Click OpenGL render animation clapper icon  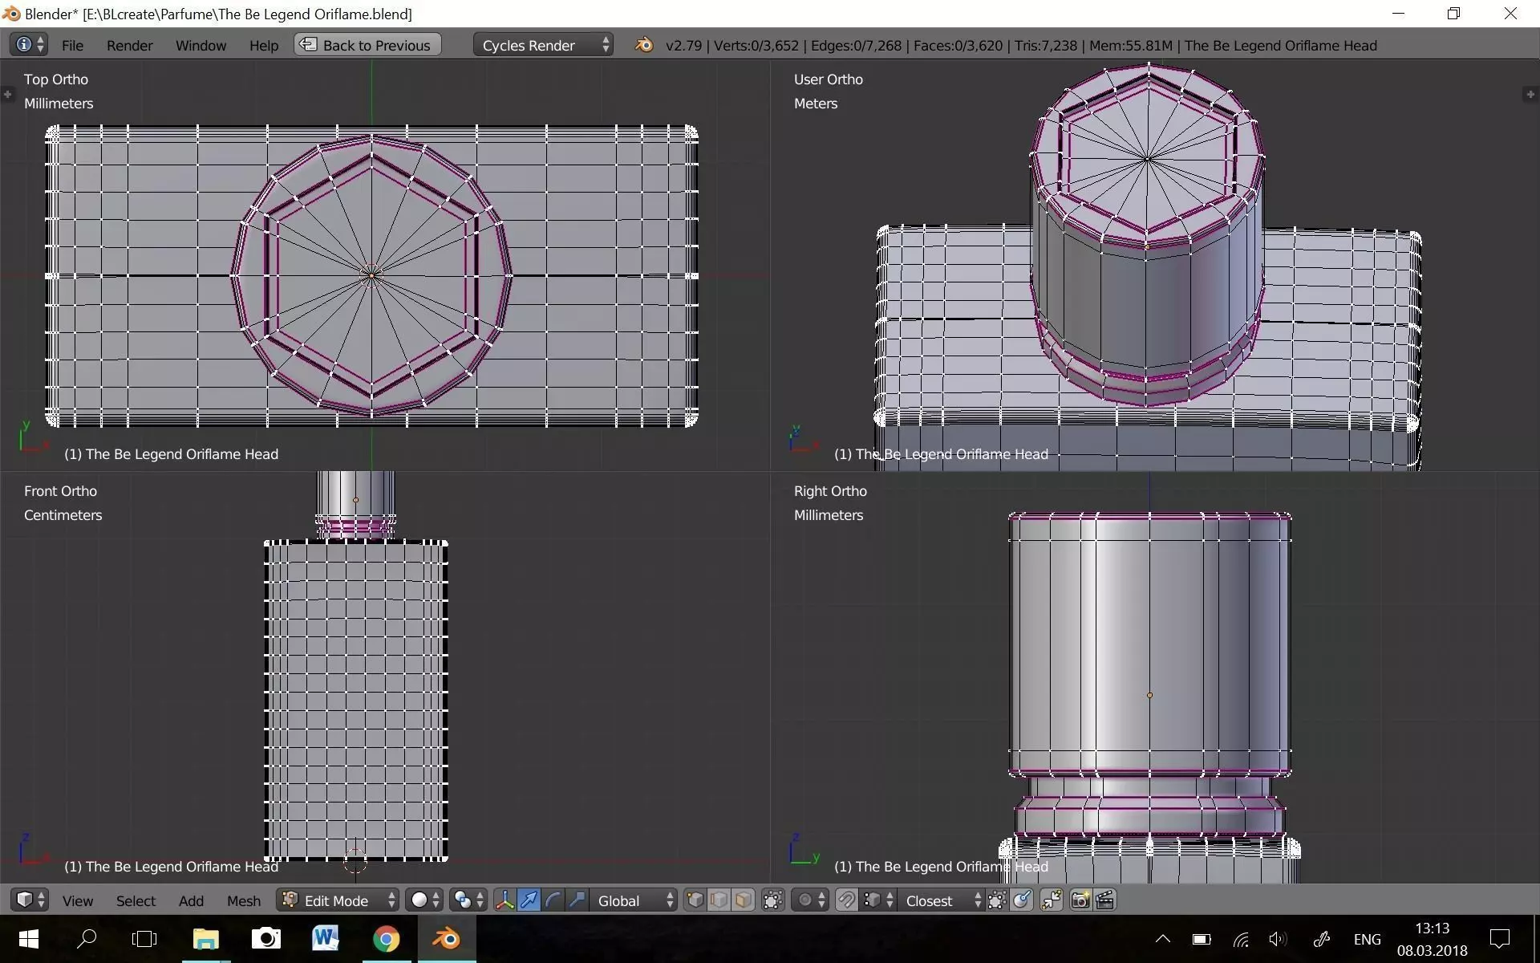click(x=1104, y=900)
